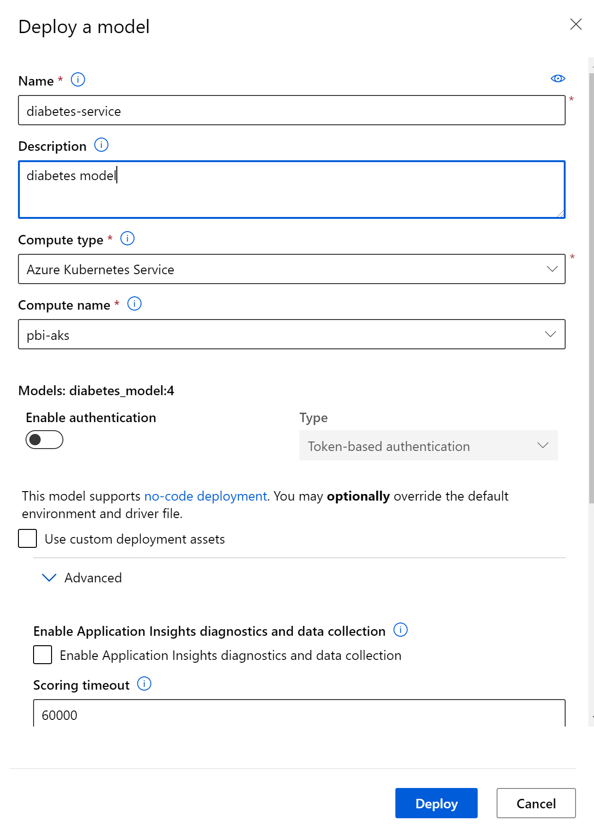The height and width of the screenshot is (831, 594).
Task: Click the eye preview icon above Name field
Action: (558, 78)
